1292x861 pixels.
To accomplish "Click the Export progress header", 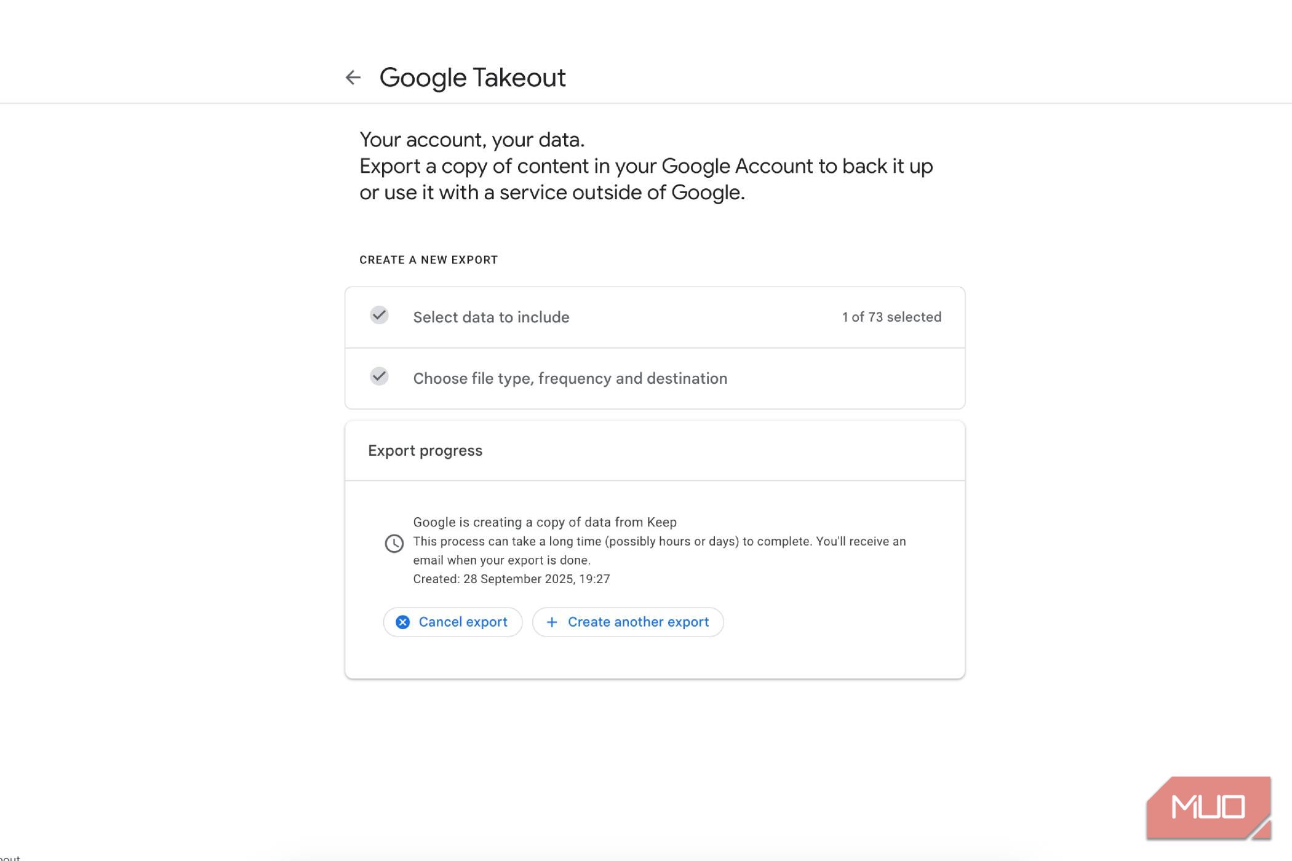I will pos(425,451).
